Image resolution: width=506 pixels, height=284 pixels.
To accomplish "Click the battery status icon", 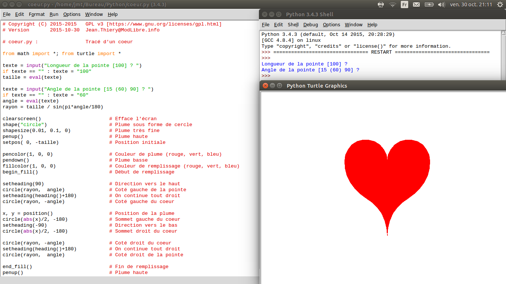I will (x=429, y=4).
